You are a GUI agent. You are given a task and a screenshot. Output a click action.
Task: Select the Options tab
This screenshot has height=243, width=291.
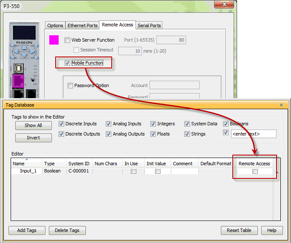pyautogui.click(x=55, y=25)
